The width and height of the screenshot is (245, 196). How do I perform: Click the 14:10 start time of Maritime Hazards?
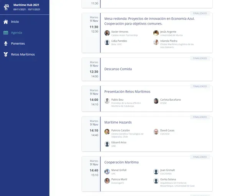(x=94, y=131)
